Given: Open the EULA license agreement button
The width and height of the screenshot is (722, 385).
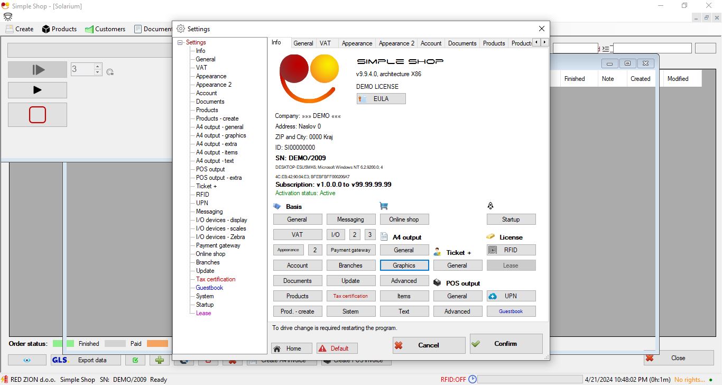Looking at the screenshot, I should 381,98.
